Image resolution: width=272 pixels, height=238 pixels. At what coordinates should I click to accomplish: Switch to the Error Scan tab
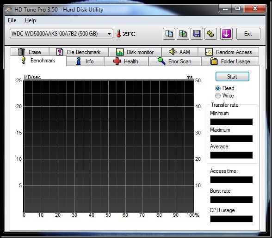175,61
